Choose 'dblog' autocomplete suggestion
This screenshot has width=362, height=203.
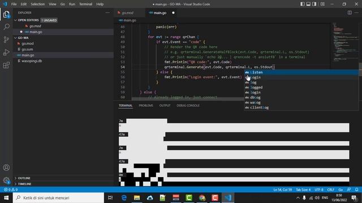coord(301,98)
